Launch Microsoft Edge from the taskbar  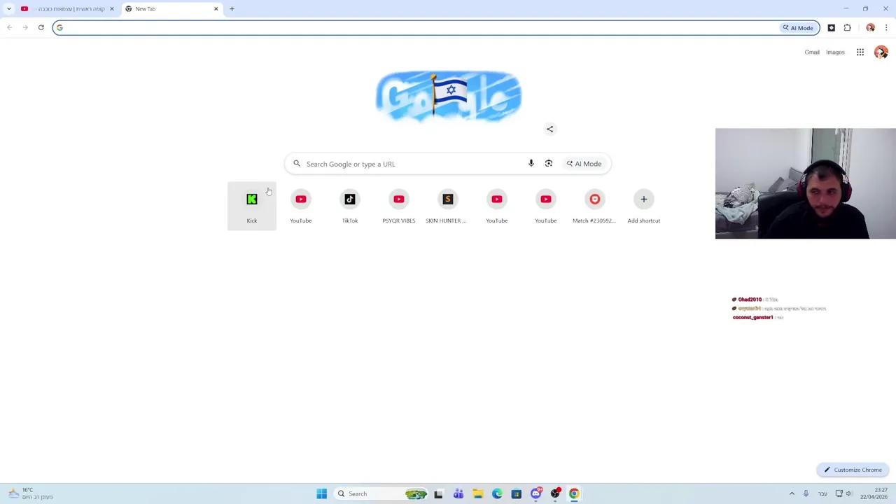point(497,493)
